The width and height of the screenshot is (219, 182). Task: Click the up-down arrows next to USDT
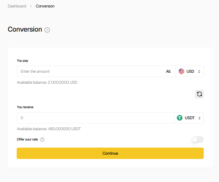pos(199,118)
